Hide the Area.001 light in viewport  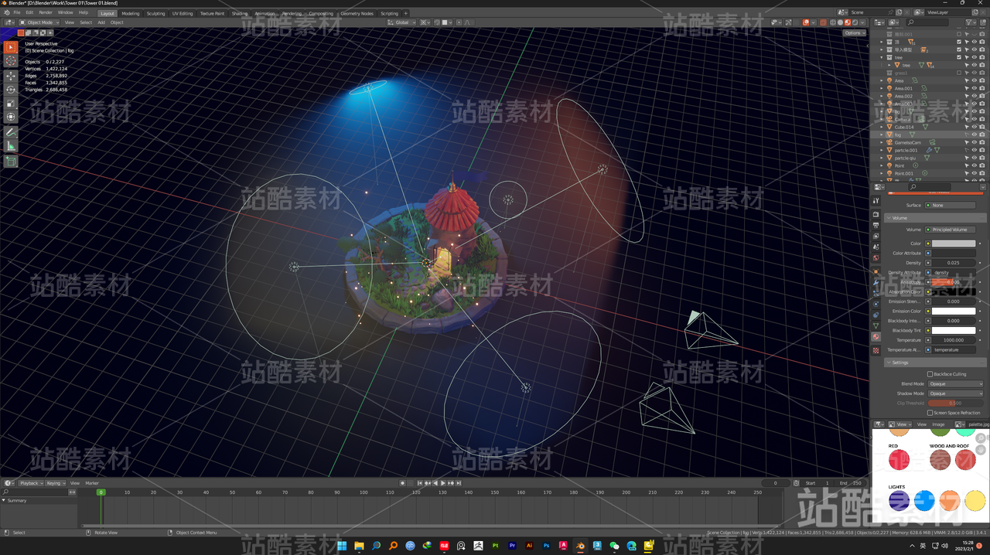click(x=975, y=88)
